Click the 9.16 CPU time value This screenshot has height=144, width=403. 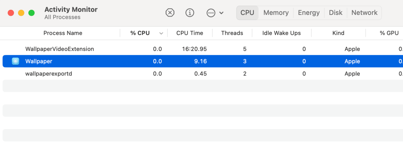click(201, 61)
